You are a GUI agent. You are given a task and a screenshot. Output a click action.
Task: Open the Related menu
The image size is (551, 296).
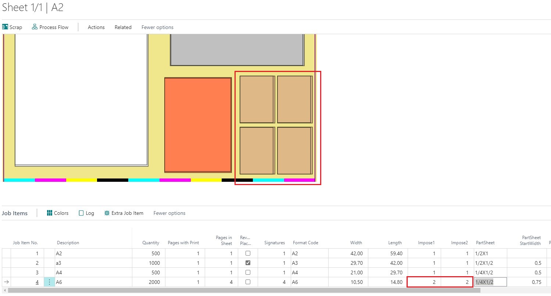point(123,27)
